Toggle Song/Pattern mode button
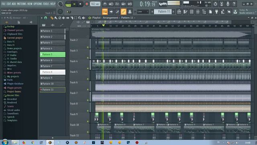 point(68,4)
